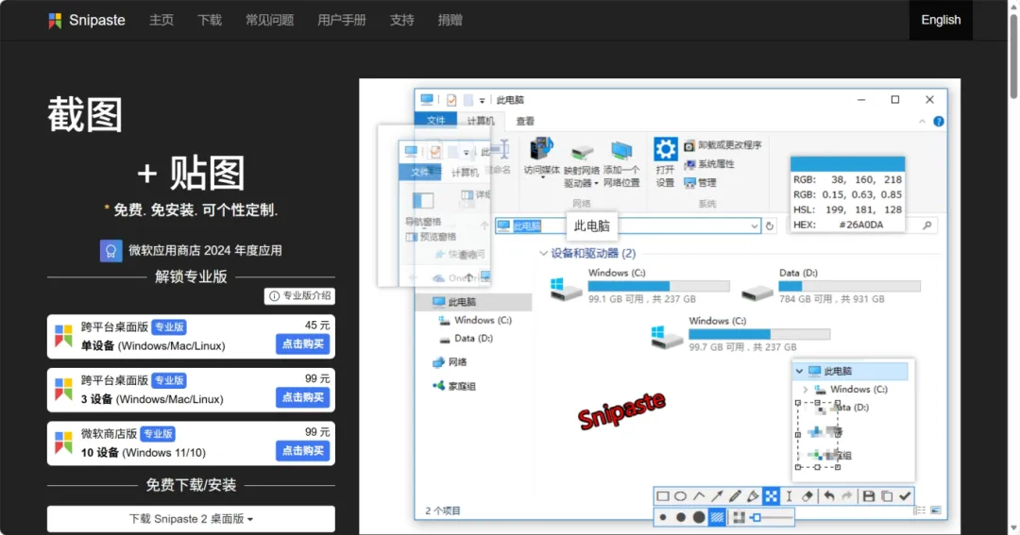The width and height of the screenshot is (1020, 535).
Task: Select the Rectangle tool in the demo toolbar
Action: (x=662, y=496)
